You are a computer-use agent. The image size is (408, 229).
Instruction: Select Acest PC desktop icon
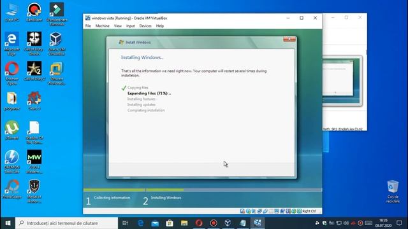(x=11, y=12)
